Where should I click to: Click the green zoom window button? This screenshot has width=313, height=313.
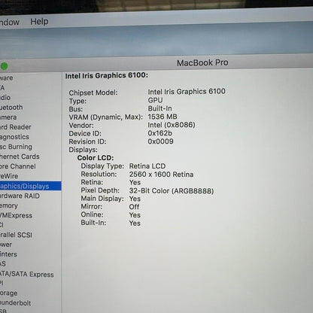(x=4, y=66)
